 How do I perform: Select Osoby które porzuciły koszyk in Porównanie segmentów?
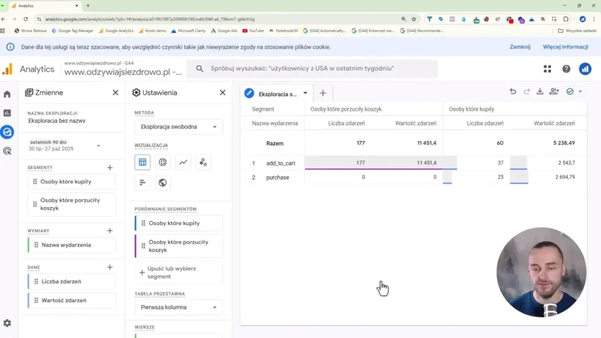click(178, 246)
